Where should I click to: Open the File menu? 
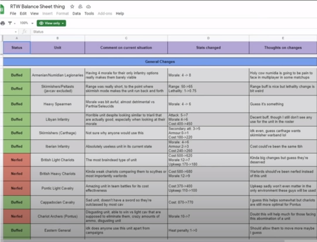click(13, 13)
